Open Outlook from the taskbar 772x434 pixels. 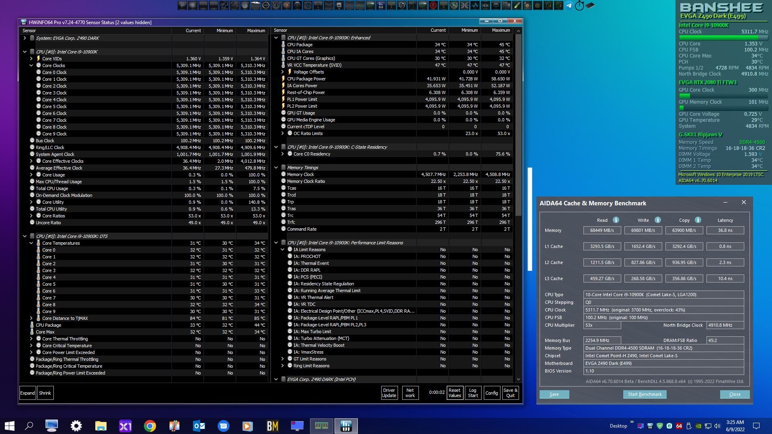(x=199, y=426)
